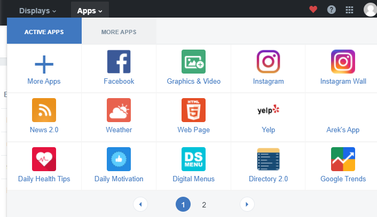377x217 pixels.
Task: Open the Google Trends app icon
Action: tap(343, 159)
